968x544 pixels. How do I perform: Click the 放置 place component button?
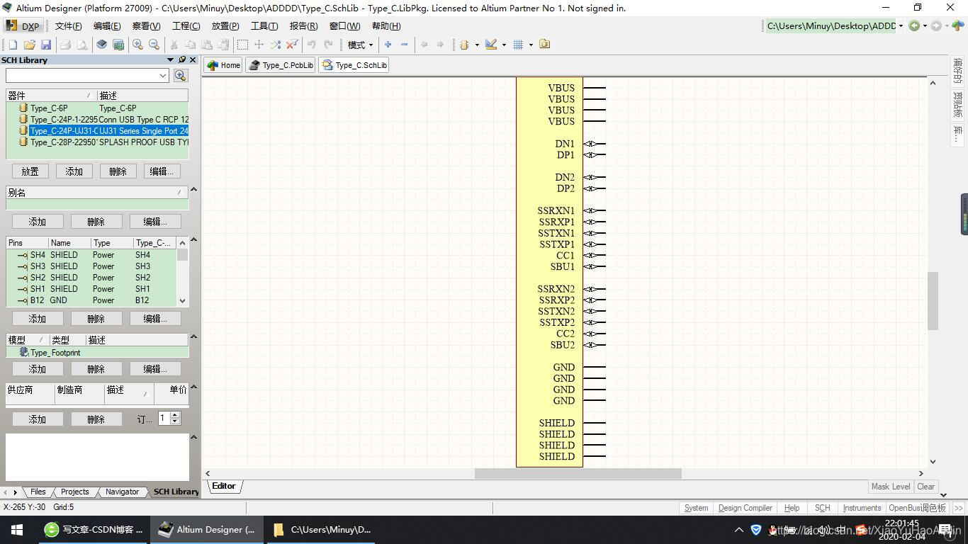(30, 171)
